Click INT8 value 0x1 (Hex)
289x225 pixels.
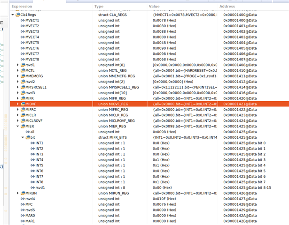[161, 182]
